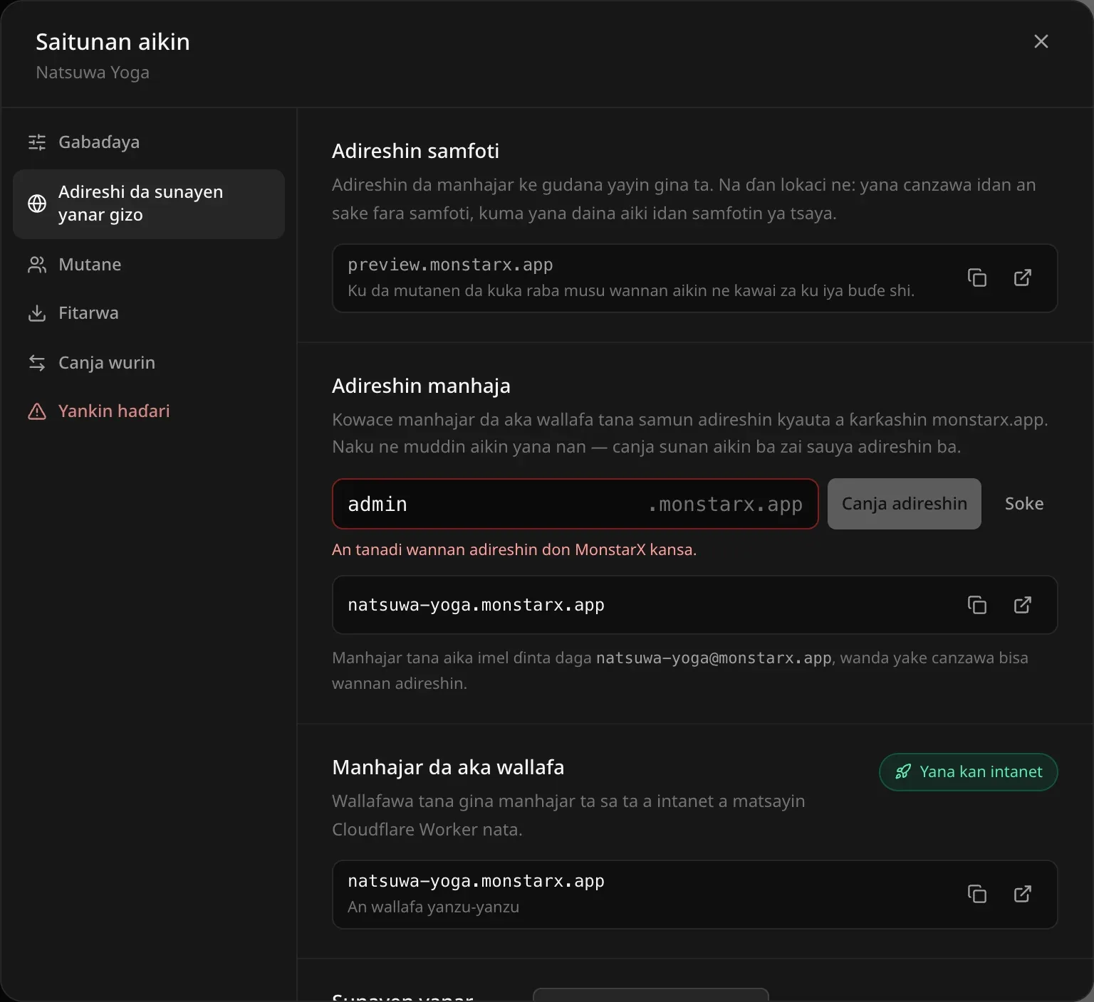Open the Fitarwa section
The image size is (1094, 1002).
(x=149, y=313)
